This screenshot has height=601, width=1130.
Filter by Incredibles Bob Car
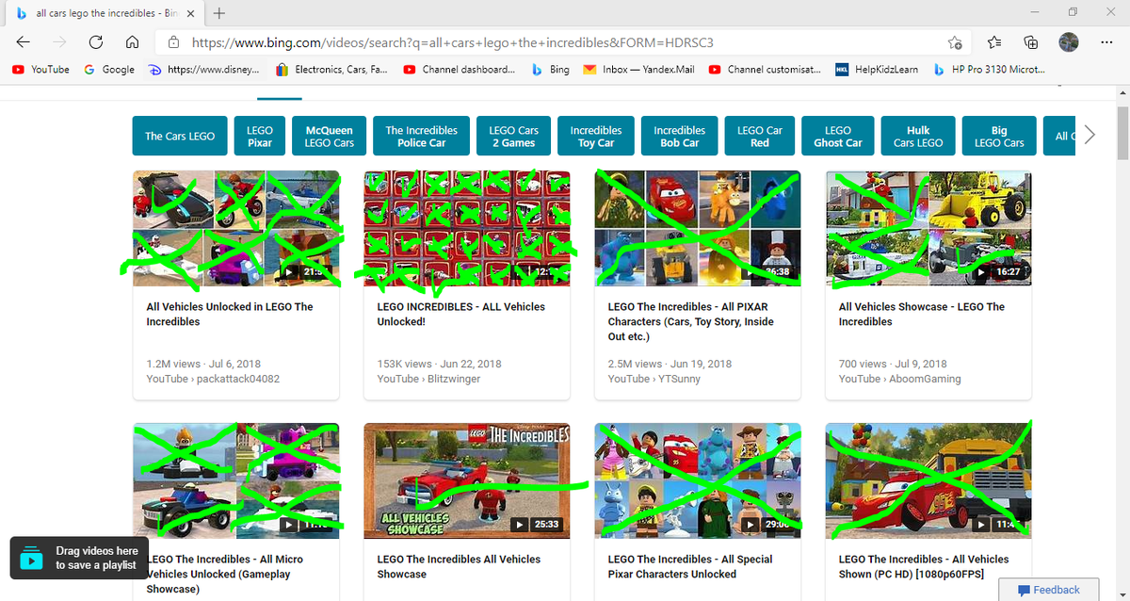coord(680,136)
